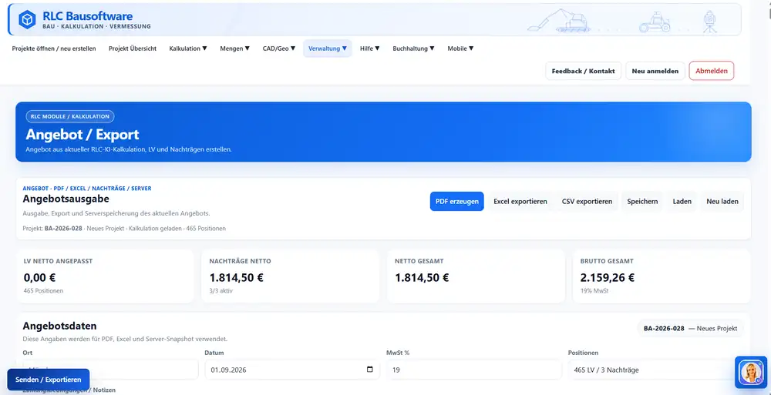Click the Neu laden button

click(722, 202)
